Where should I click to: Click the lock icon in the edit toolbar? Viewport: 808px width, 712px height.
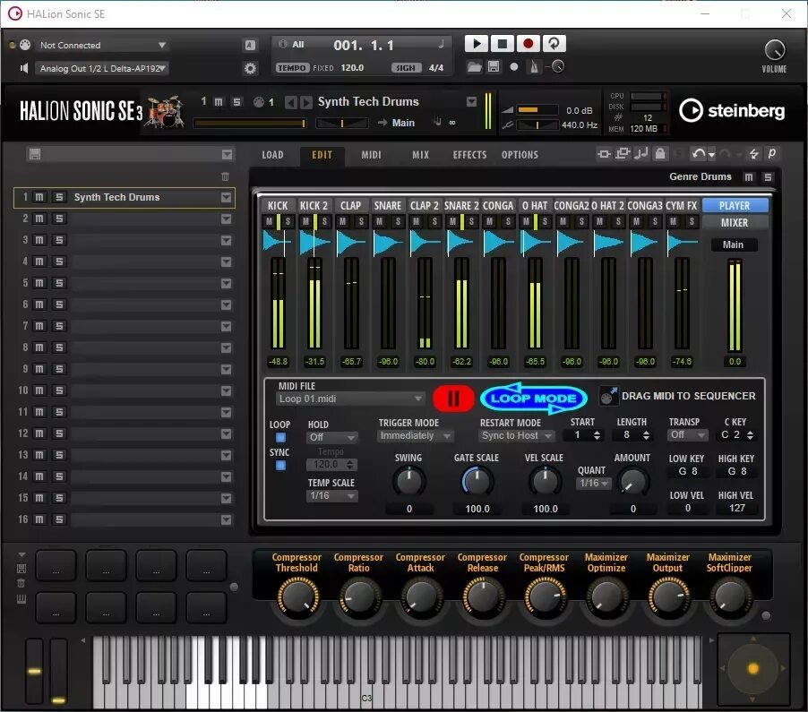coord(661,153)
